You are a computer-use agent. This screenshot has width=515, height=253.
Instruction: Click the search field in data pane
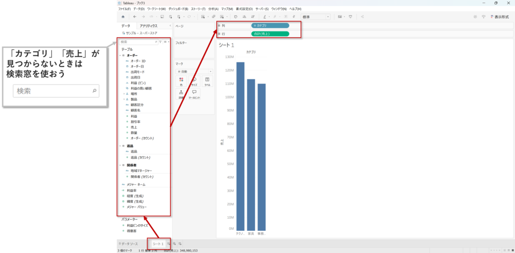click(x=137, y=42)
